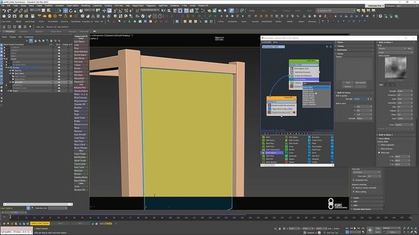Click the Play animation button

click(x=355, y=228)
